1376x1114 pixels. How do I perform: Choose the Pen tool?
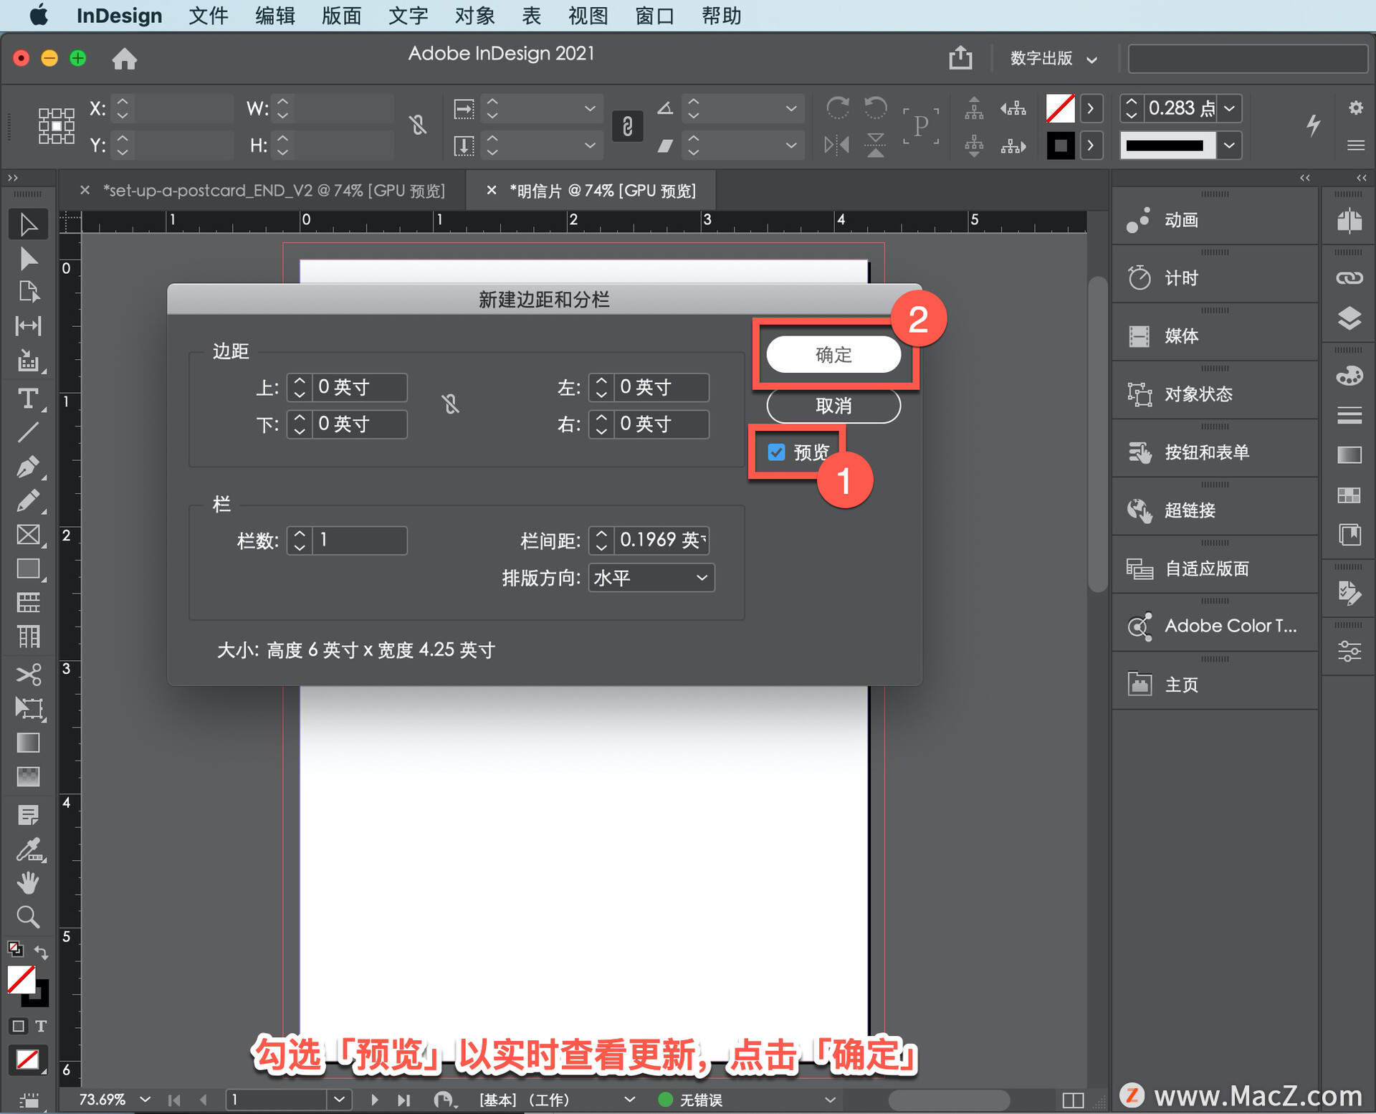pos(28,467)
